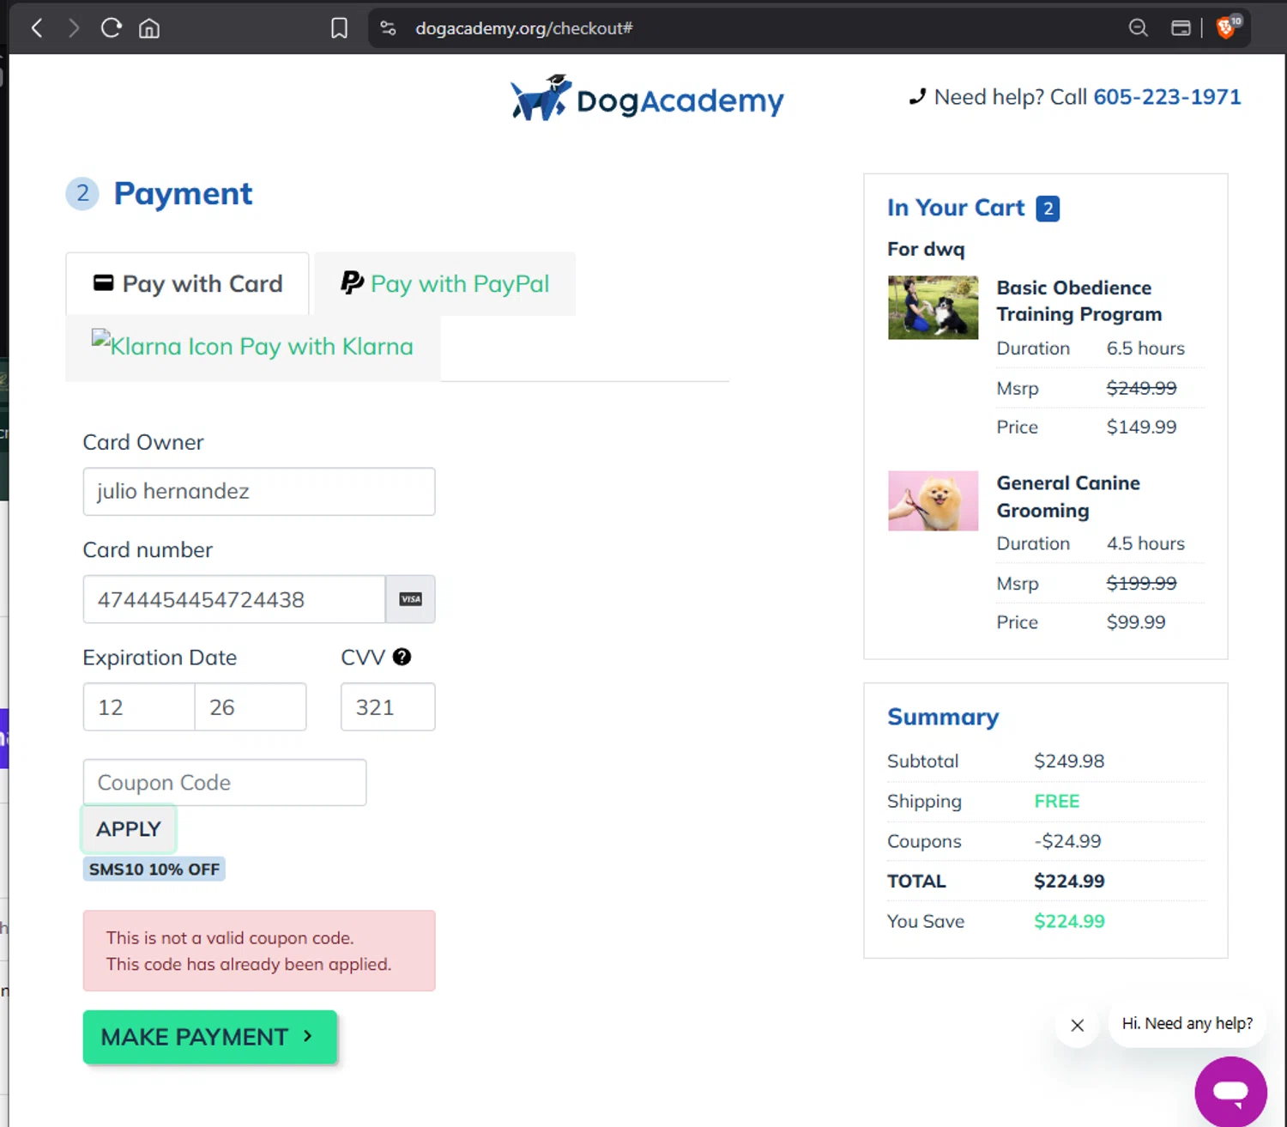Click the zoom magnifier icon in address bar
The width and height of the screenshot is (1287, 1127).
[1138, 28]
